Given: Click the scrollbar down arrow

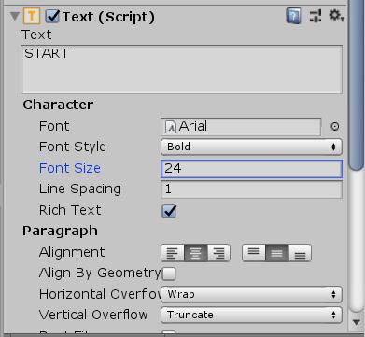Looking at the screenshot, I should coord(357,322).
